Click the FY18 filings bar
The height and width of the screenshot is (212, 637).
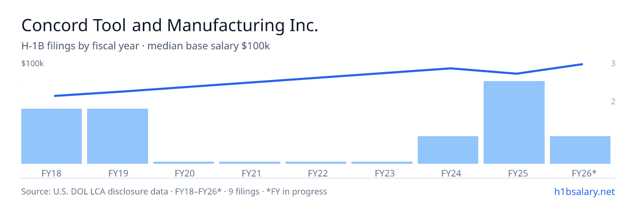51,136
